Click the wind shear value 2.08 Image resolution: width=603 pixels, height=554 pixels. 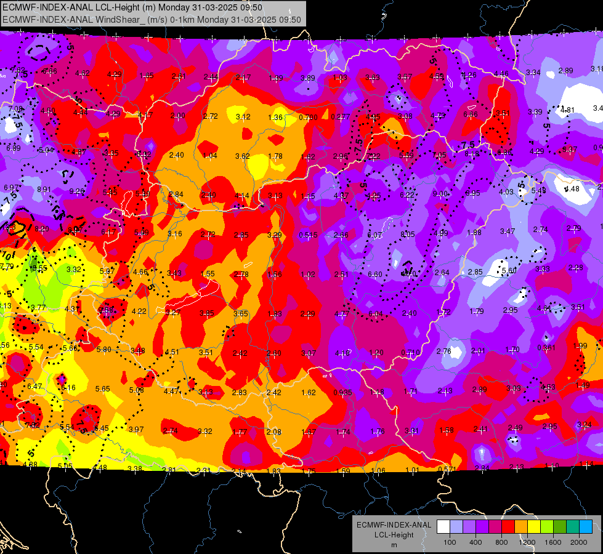(274, 432)
